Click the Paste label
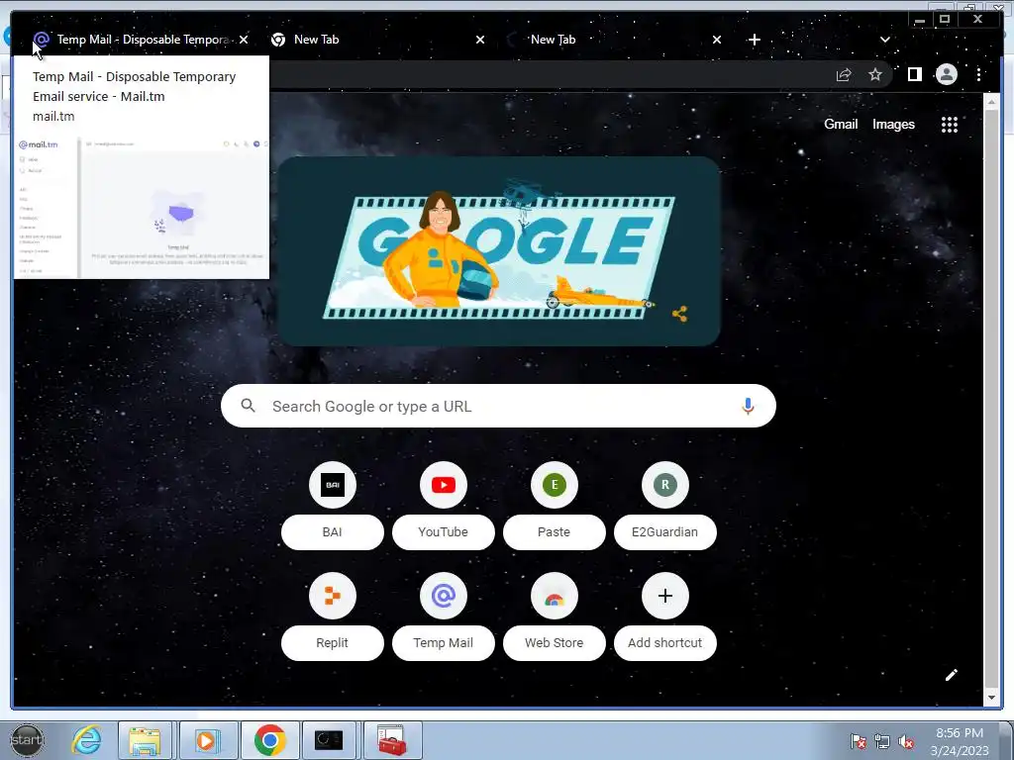 click(555, 531)
